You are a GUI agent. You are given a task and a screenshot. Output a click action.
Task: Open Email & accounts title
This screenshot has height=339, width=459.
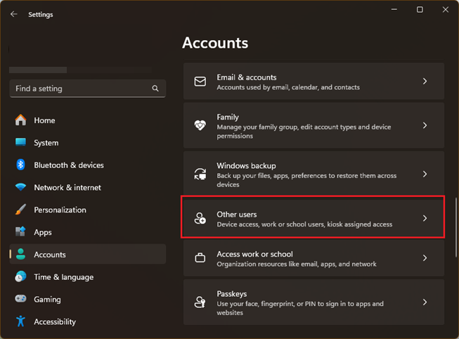(x=247, y=77)
